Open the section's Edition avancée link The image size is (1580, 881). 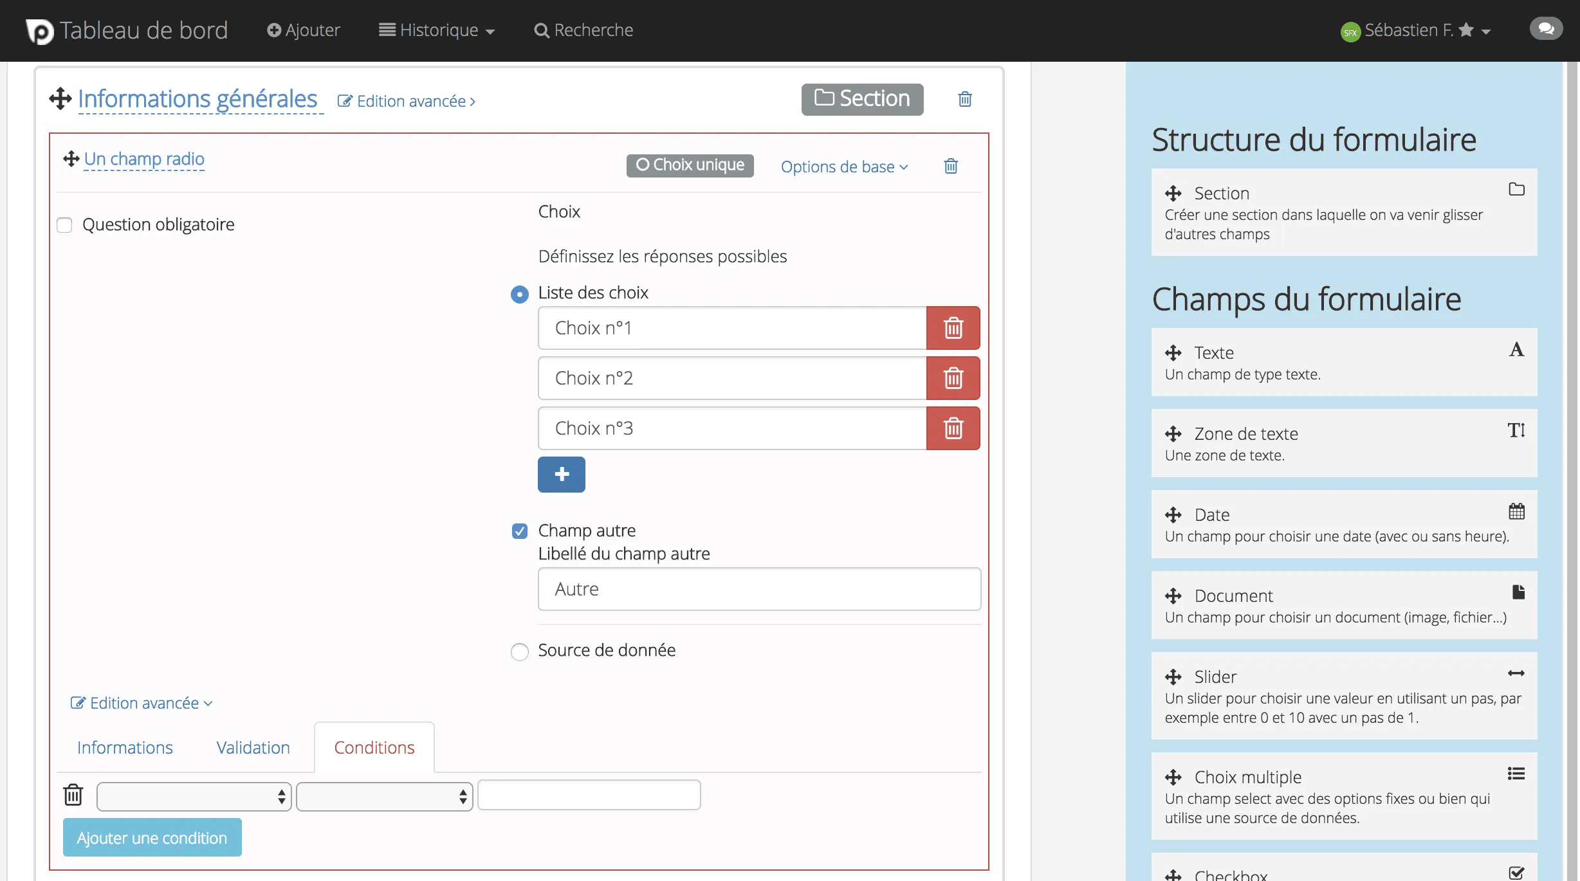(x=407, y=101)
